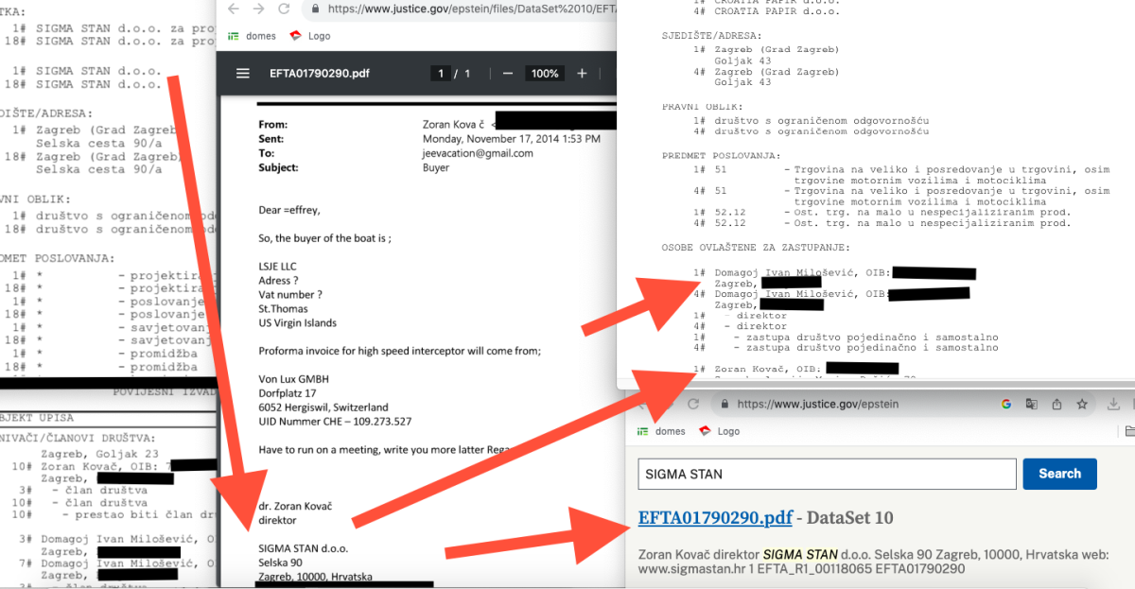
Task: Zoom out the PDF with minus button
Action: 508,74
